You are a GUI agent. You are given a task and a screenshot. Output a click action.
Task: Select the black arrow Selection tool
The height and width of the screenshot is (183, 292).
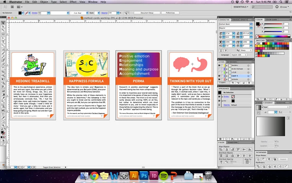tap(3, 23)
